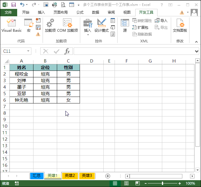Click Expansion Packs (扩展包)
Screen dimensions: 201x187
140,27
